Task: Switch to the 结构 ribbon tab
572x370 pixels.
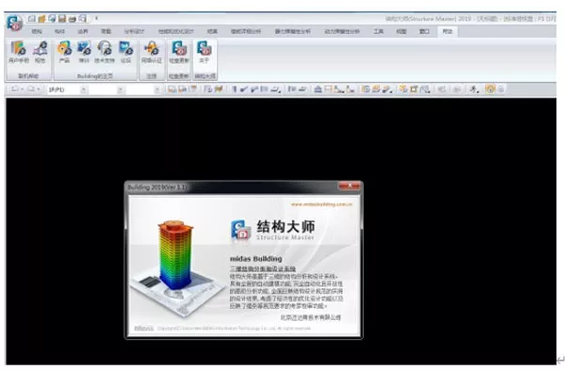Action: (37, 32)
